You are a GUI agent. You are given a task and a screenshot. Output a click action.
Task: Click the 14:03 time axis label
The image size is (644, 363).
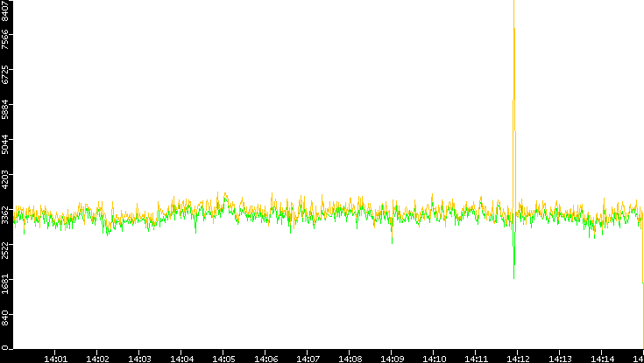pos(139,360)
